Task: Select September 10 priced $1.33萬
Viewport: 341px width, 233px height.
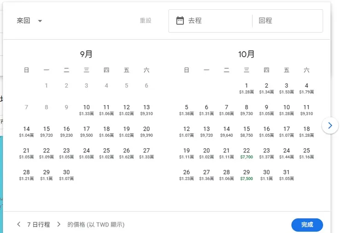Action: (86, 110)
